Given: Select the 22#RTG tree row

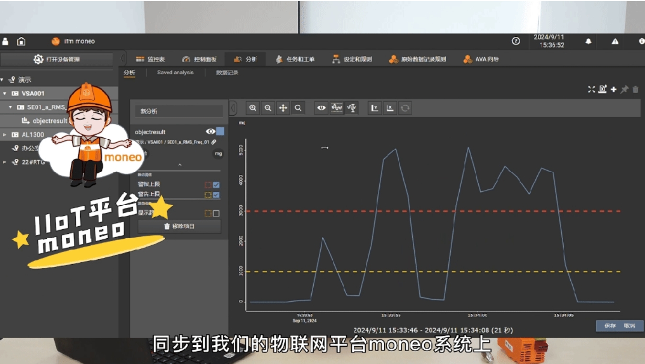Looking at the screenshot, I should pyautogui.click(x=59, y=162).
